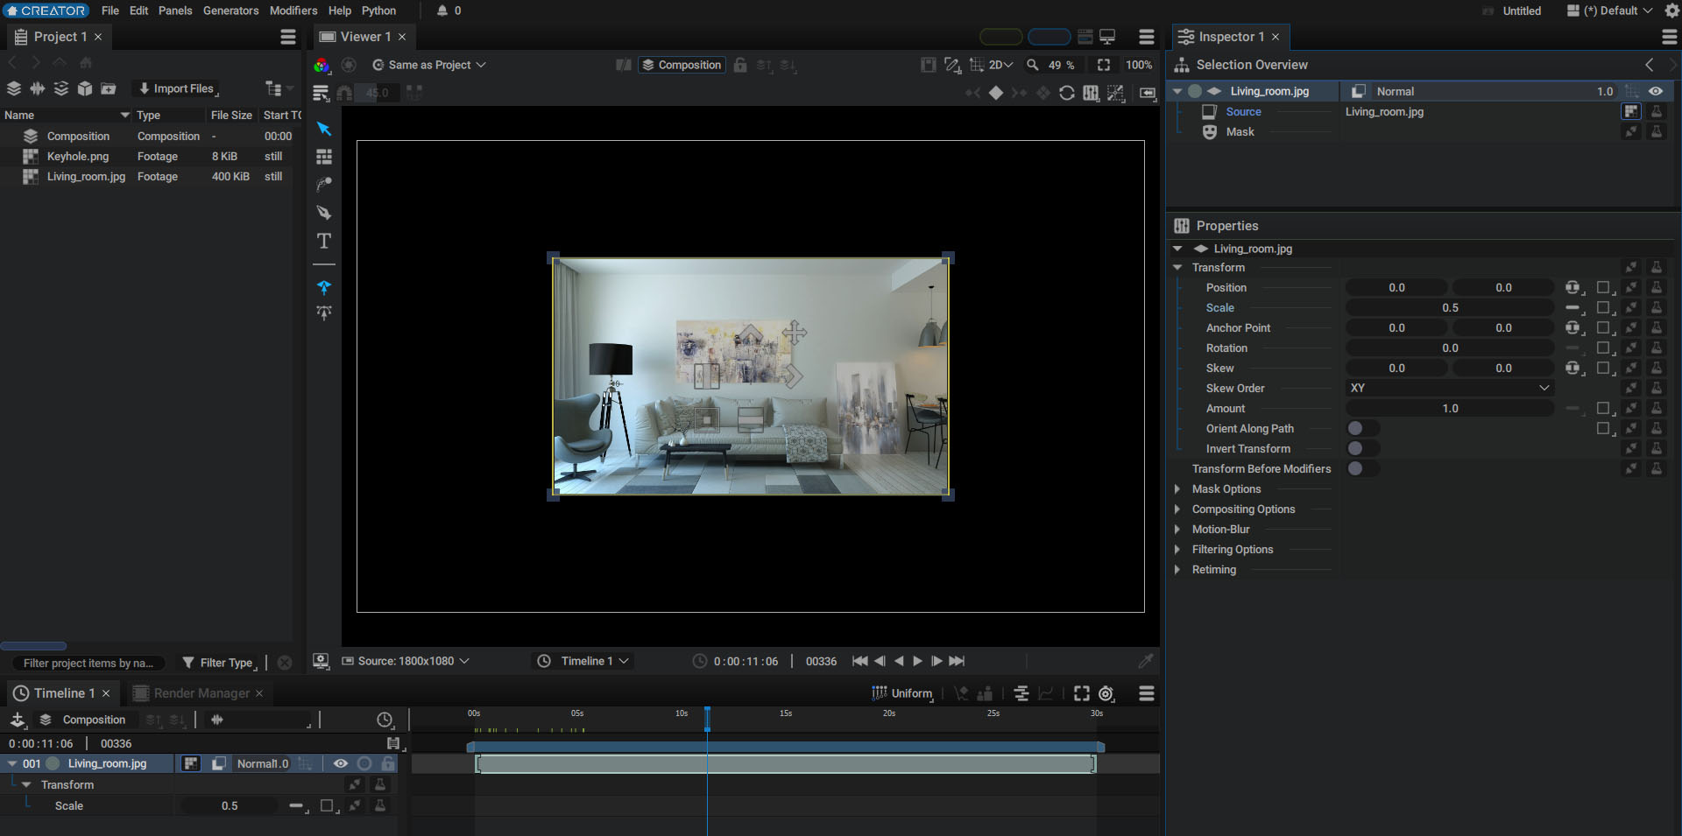Click the Rotation value slider field
1682x836 pixels.
coord(1450,348)
